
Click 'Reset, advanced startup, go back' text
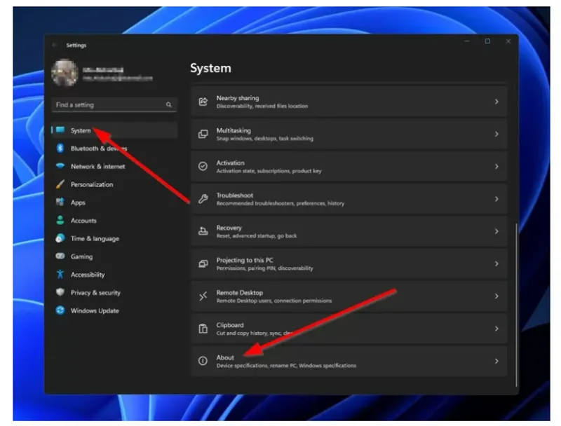point(257,236)
